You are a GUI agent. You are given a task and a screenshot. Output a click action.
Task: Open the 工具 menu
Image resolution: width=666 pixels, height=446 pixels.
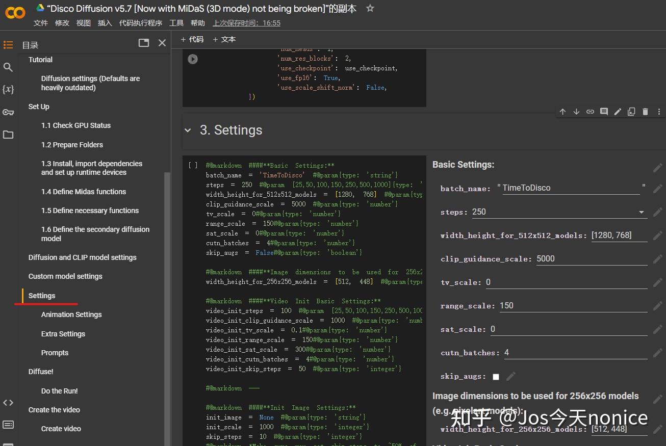coord(176,23)
